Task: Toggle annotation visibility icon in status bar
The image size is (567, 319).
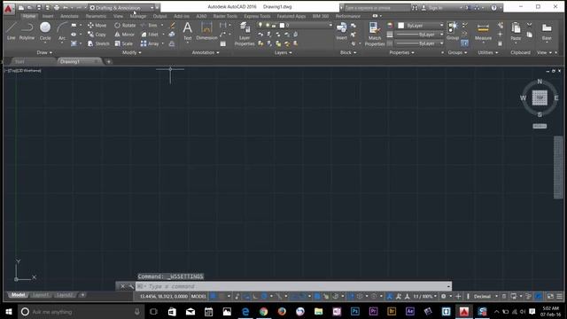Action: click(x=390, y=296)
